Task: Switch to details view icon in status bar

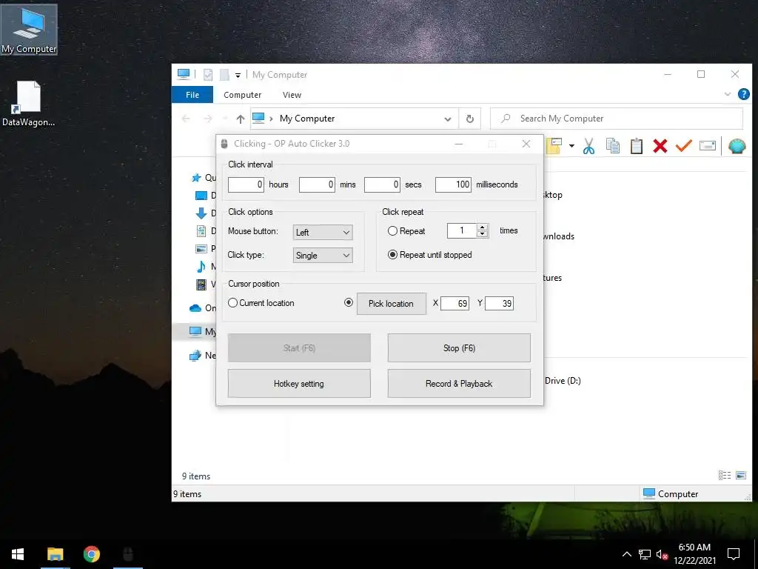Action: tap(724, 475)
